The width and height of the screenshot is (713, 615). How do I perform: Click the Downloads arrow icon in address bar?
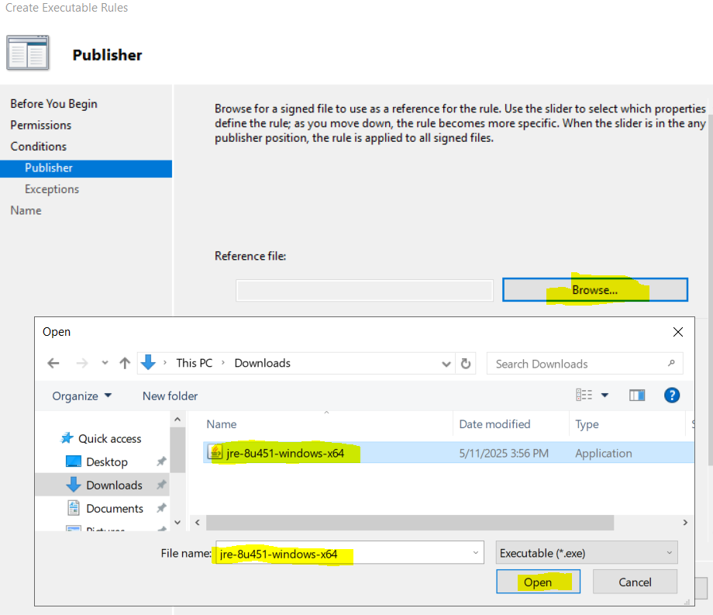pos(148,362)
